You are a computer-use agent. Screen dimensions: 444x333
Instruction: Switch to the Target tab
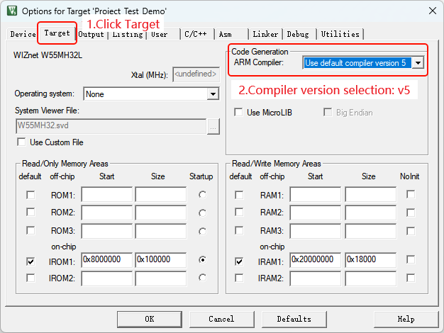pos(57,33)
